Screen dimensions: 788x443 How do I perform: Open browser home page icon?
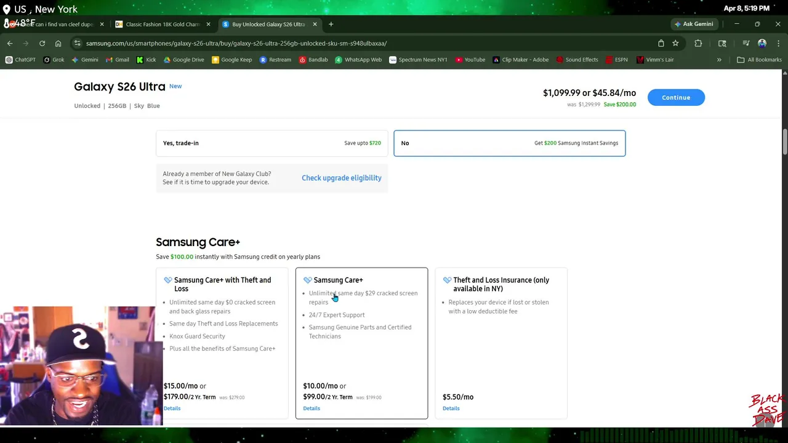click(x=58, y=43)
